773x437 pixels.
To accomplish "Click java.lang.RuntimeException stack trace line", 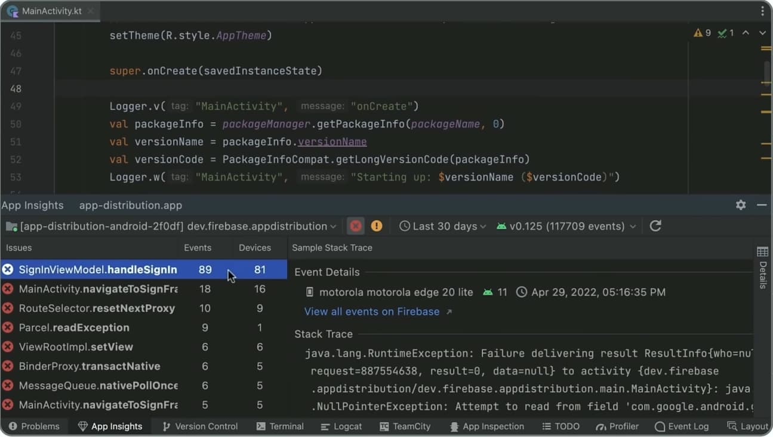I will [x=528, y=354].
